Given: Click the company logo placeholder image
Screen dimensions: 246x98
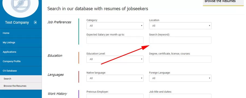Looking at the screenshot, I should pyautogui.click(x=21, y=6).
